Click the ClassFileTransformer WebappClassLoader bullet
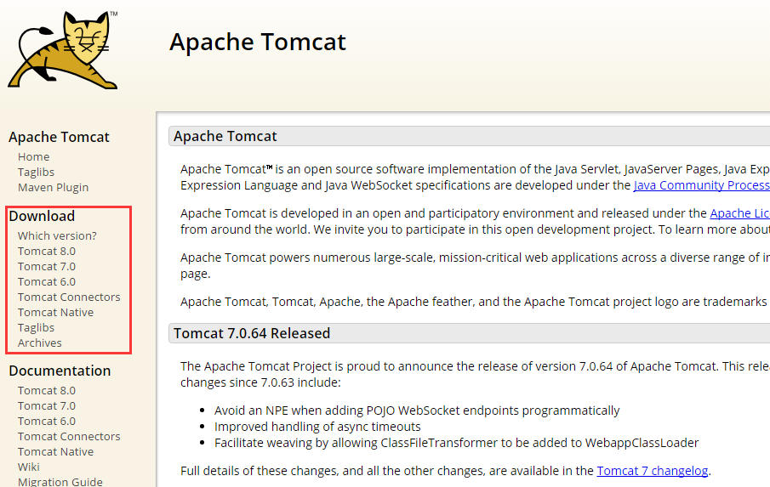The width and height of the screenshot is (770, 487). click(x=456, y=443)
